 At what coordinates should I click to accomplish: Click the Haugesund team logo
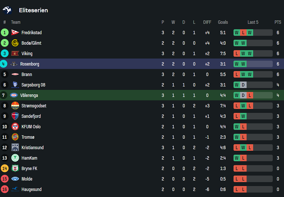coord(15,189)
